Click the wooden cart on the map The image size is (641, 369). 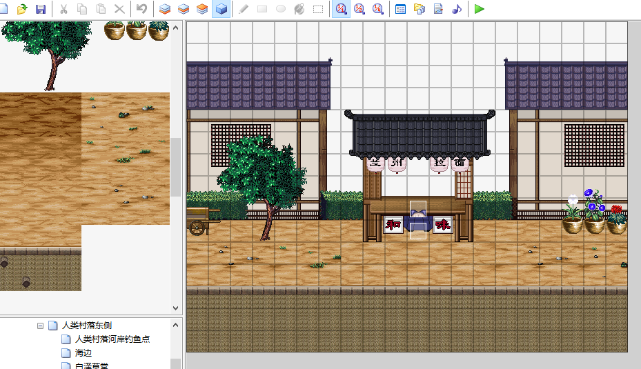[203, 220]
